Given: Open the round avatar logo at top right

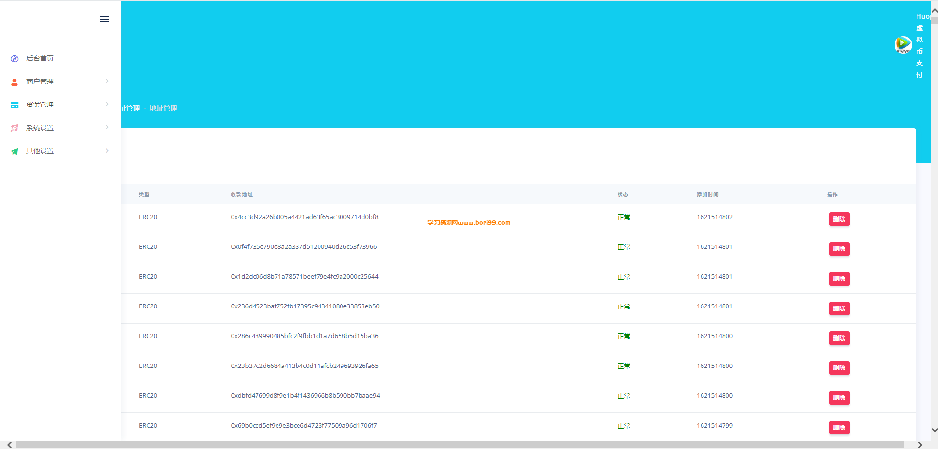Looking at the screenshot, I should pyautogui.click(x=903, y=44).
